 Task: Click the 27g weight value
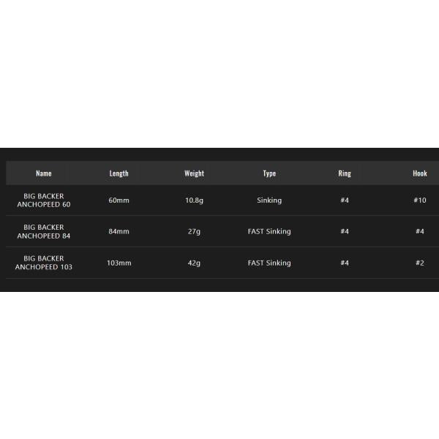click(x=195, y=231)
